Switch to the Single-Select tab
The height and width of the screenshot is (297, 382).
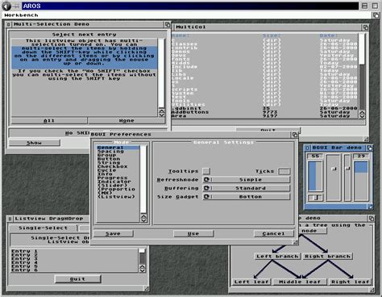point(43,228)
